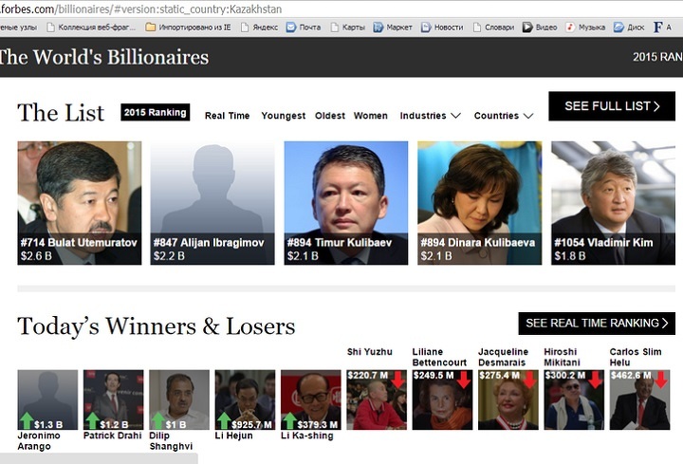Open the Почта bookmark icon
Screen dimensions: 683x464
click(x=291, y=27)
